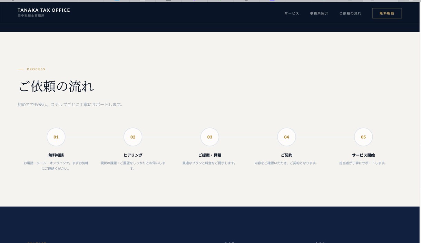Click the お電話・メール・オンライン description

(56, 166)
